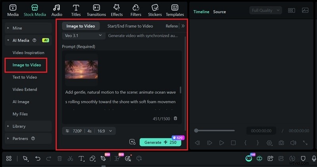Toggle the AI watermark icon beside Generate
The height and width of the screenshot is (167, 317).
pos(132,142)
